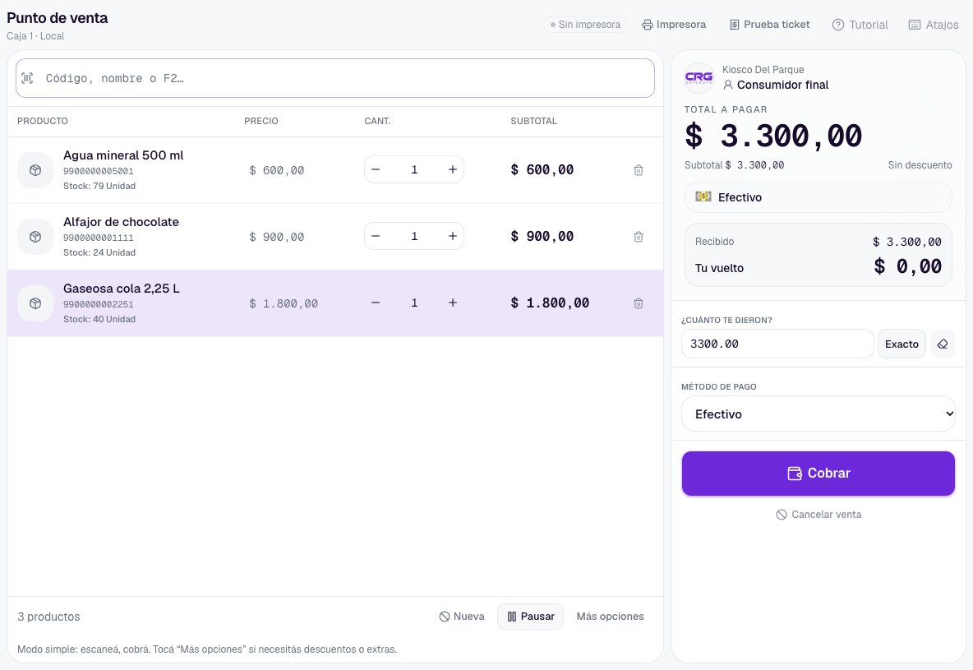
Task: Click the $ 600,00 price cell
Action: click(277, 170)
